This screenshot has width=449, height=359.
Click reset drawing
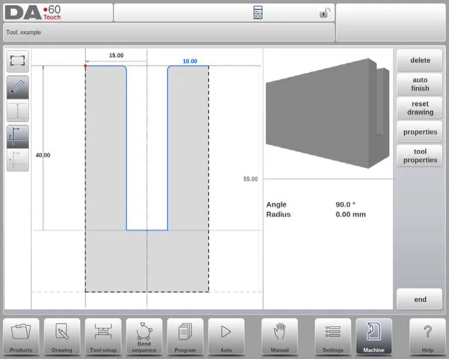click(x=420, y=108)
